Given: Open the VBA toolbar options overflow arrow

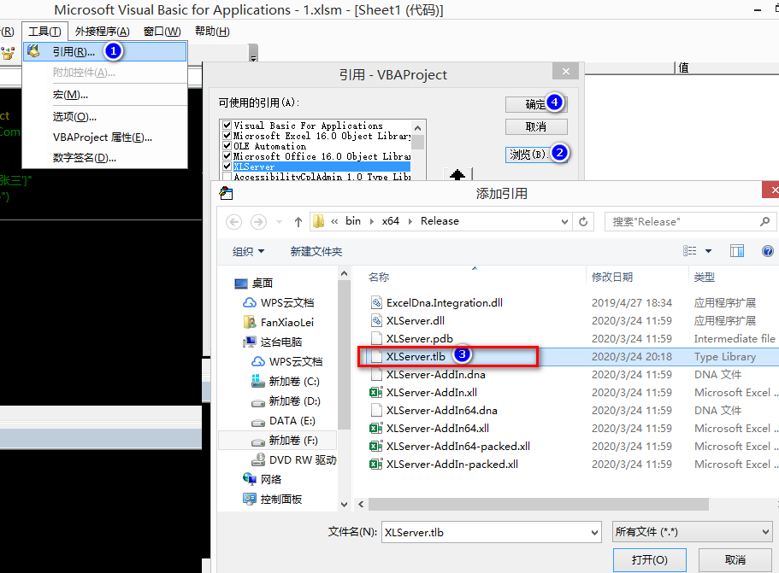Looking at the screenshot, I should click(253, 53).
